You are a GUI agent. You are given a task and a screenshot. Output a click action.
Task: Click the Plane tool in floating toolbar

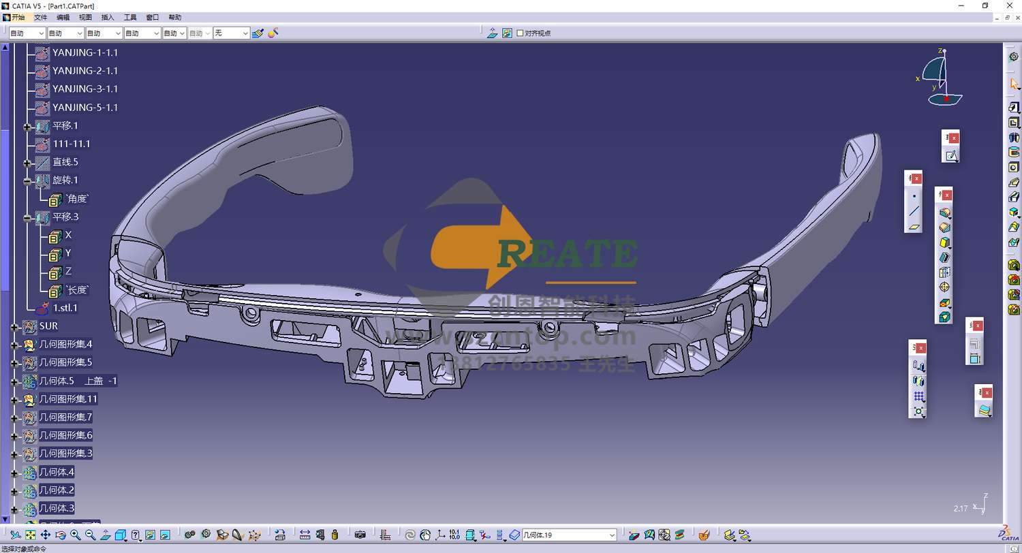coord(914,227)
